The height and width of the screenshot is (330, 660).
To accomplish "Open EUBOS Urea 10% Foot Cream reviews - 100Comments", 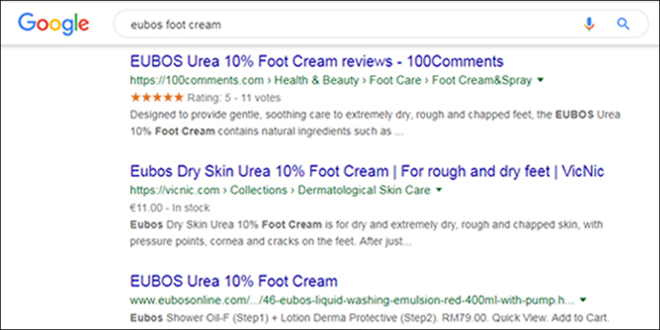I will (x=317, y=61).
